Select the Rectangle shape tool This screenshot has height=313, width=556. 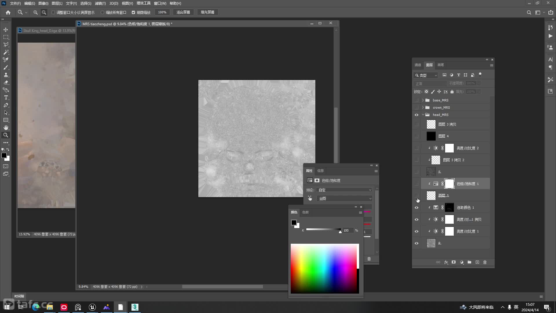click(x=6, y=120)
